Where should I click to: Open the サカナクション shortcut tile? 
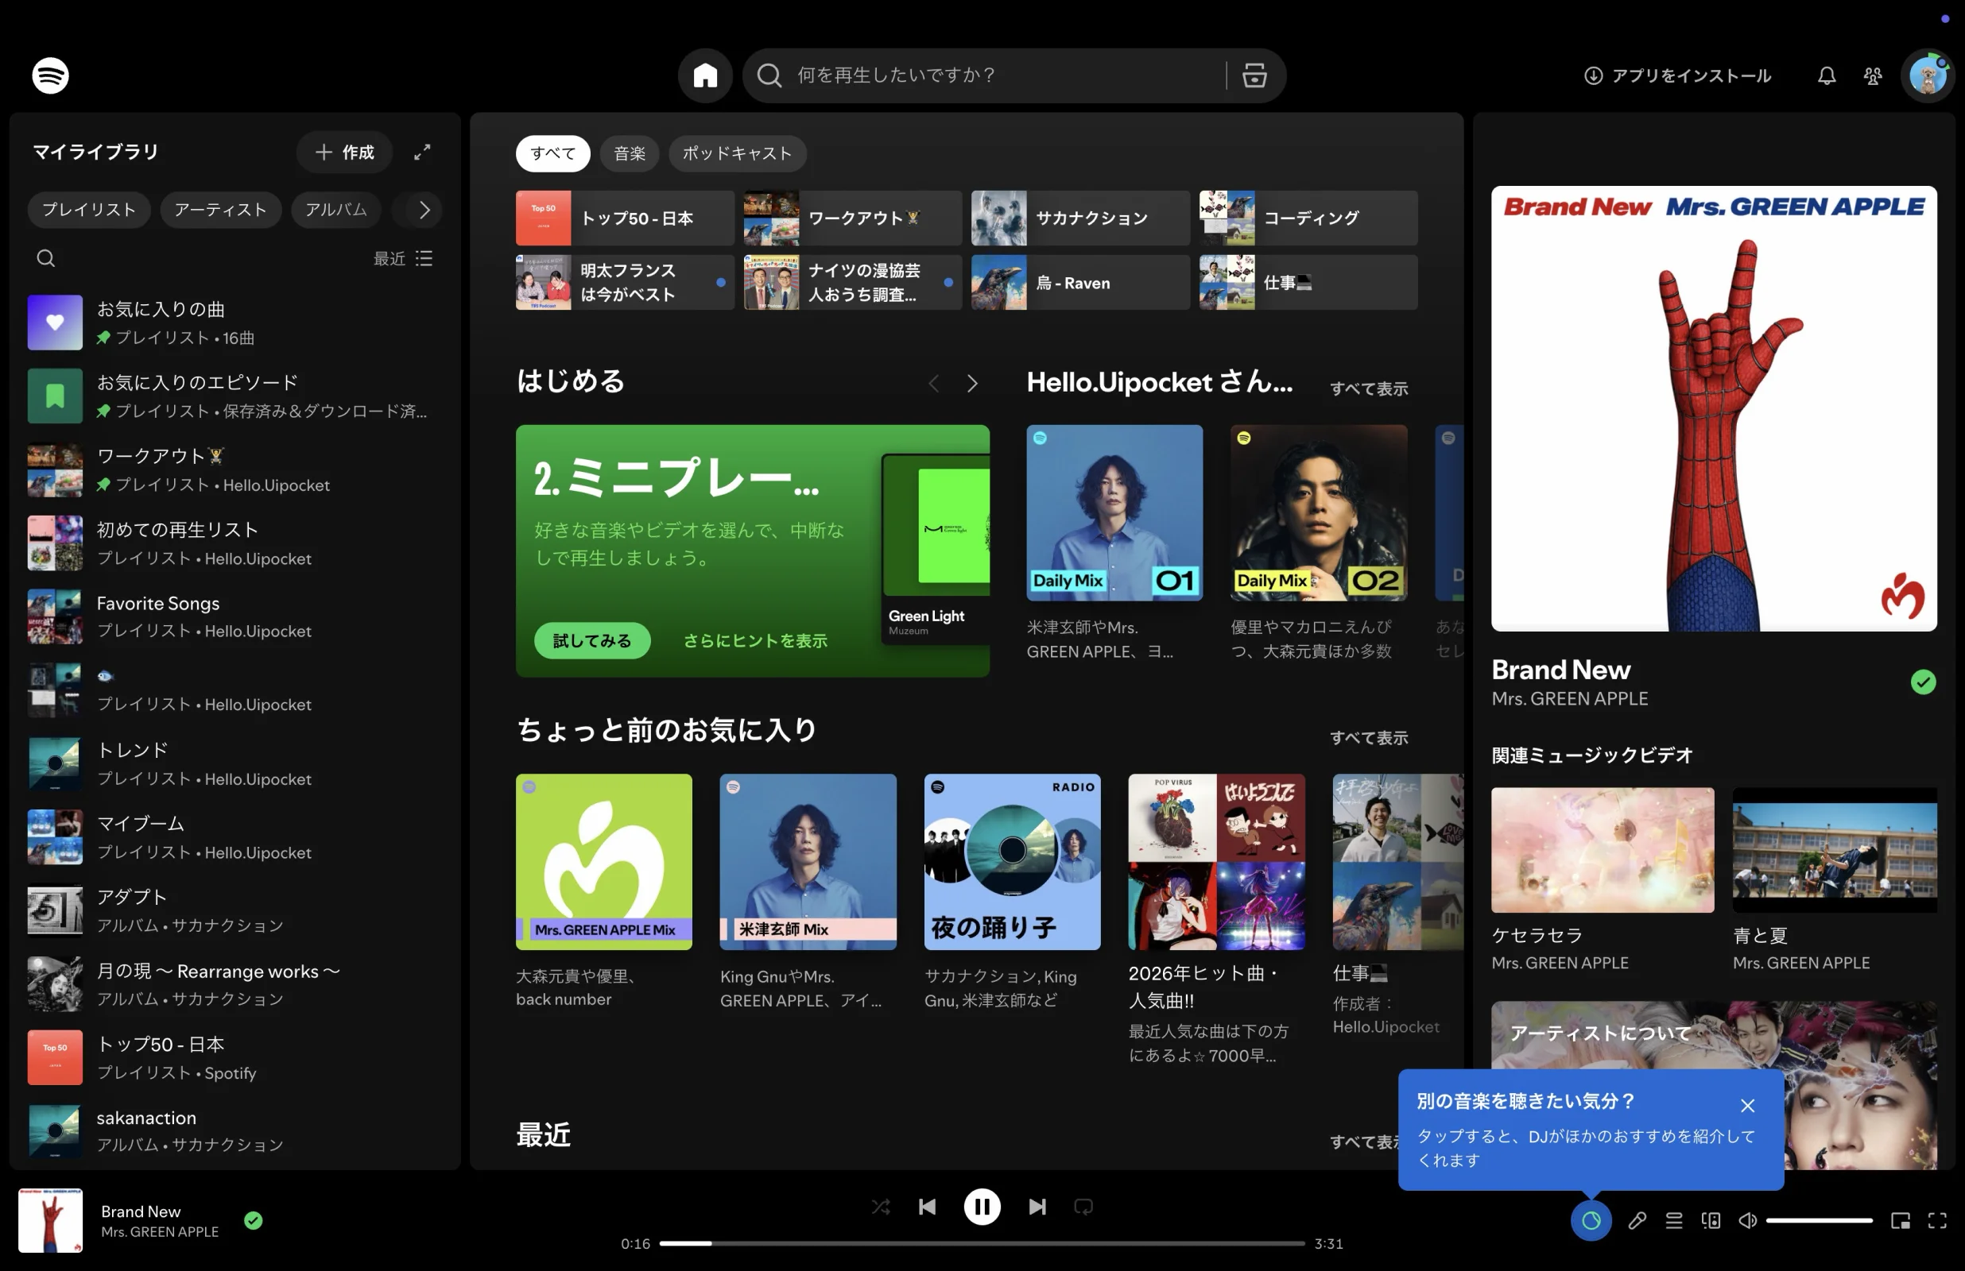[x=1080, y=218]
